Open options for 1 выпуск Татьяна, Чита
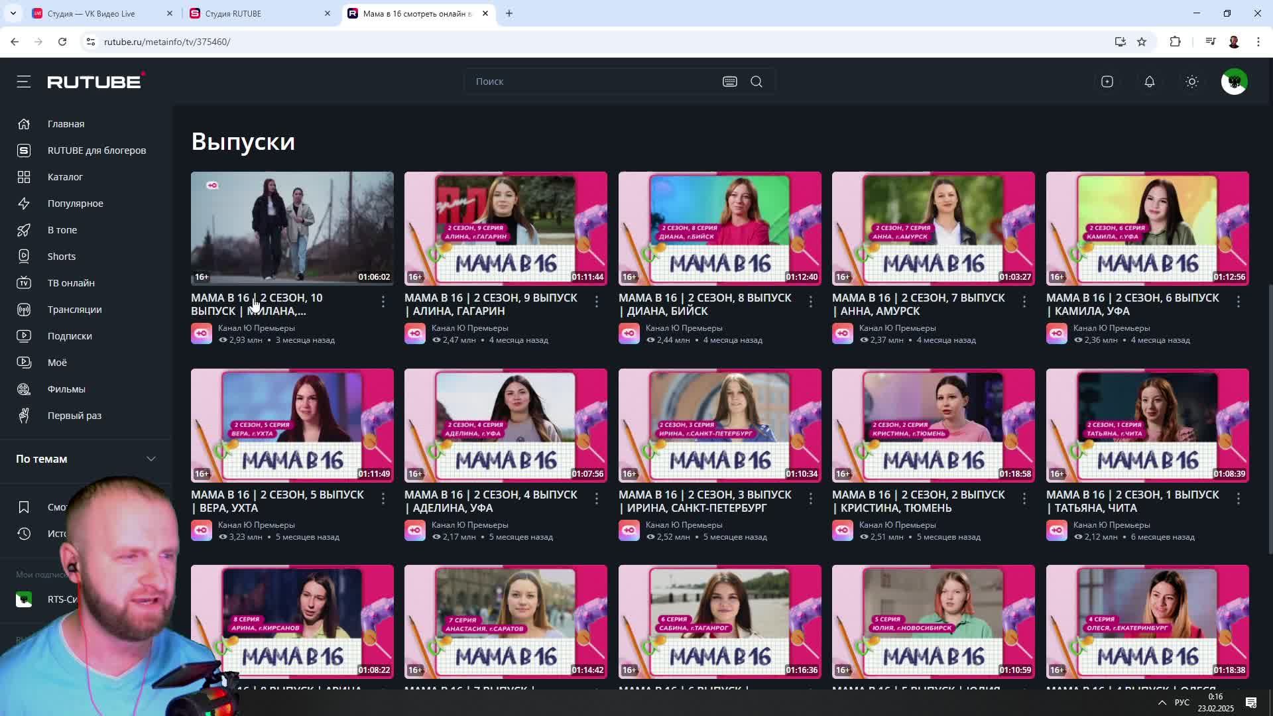The height and width of the screenshot is (716, 1273). click(x=1239, y=499)
